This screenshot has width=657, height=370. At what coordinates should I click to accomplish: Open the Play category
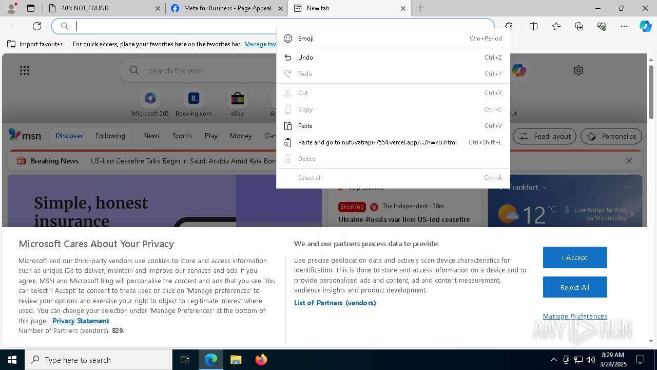(x=211, y=136)
